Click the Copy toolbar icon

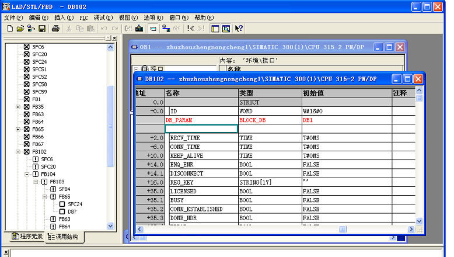(x=79, y=29)
